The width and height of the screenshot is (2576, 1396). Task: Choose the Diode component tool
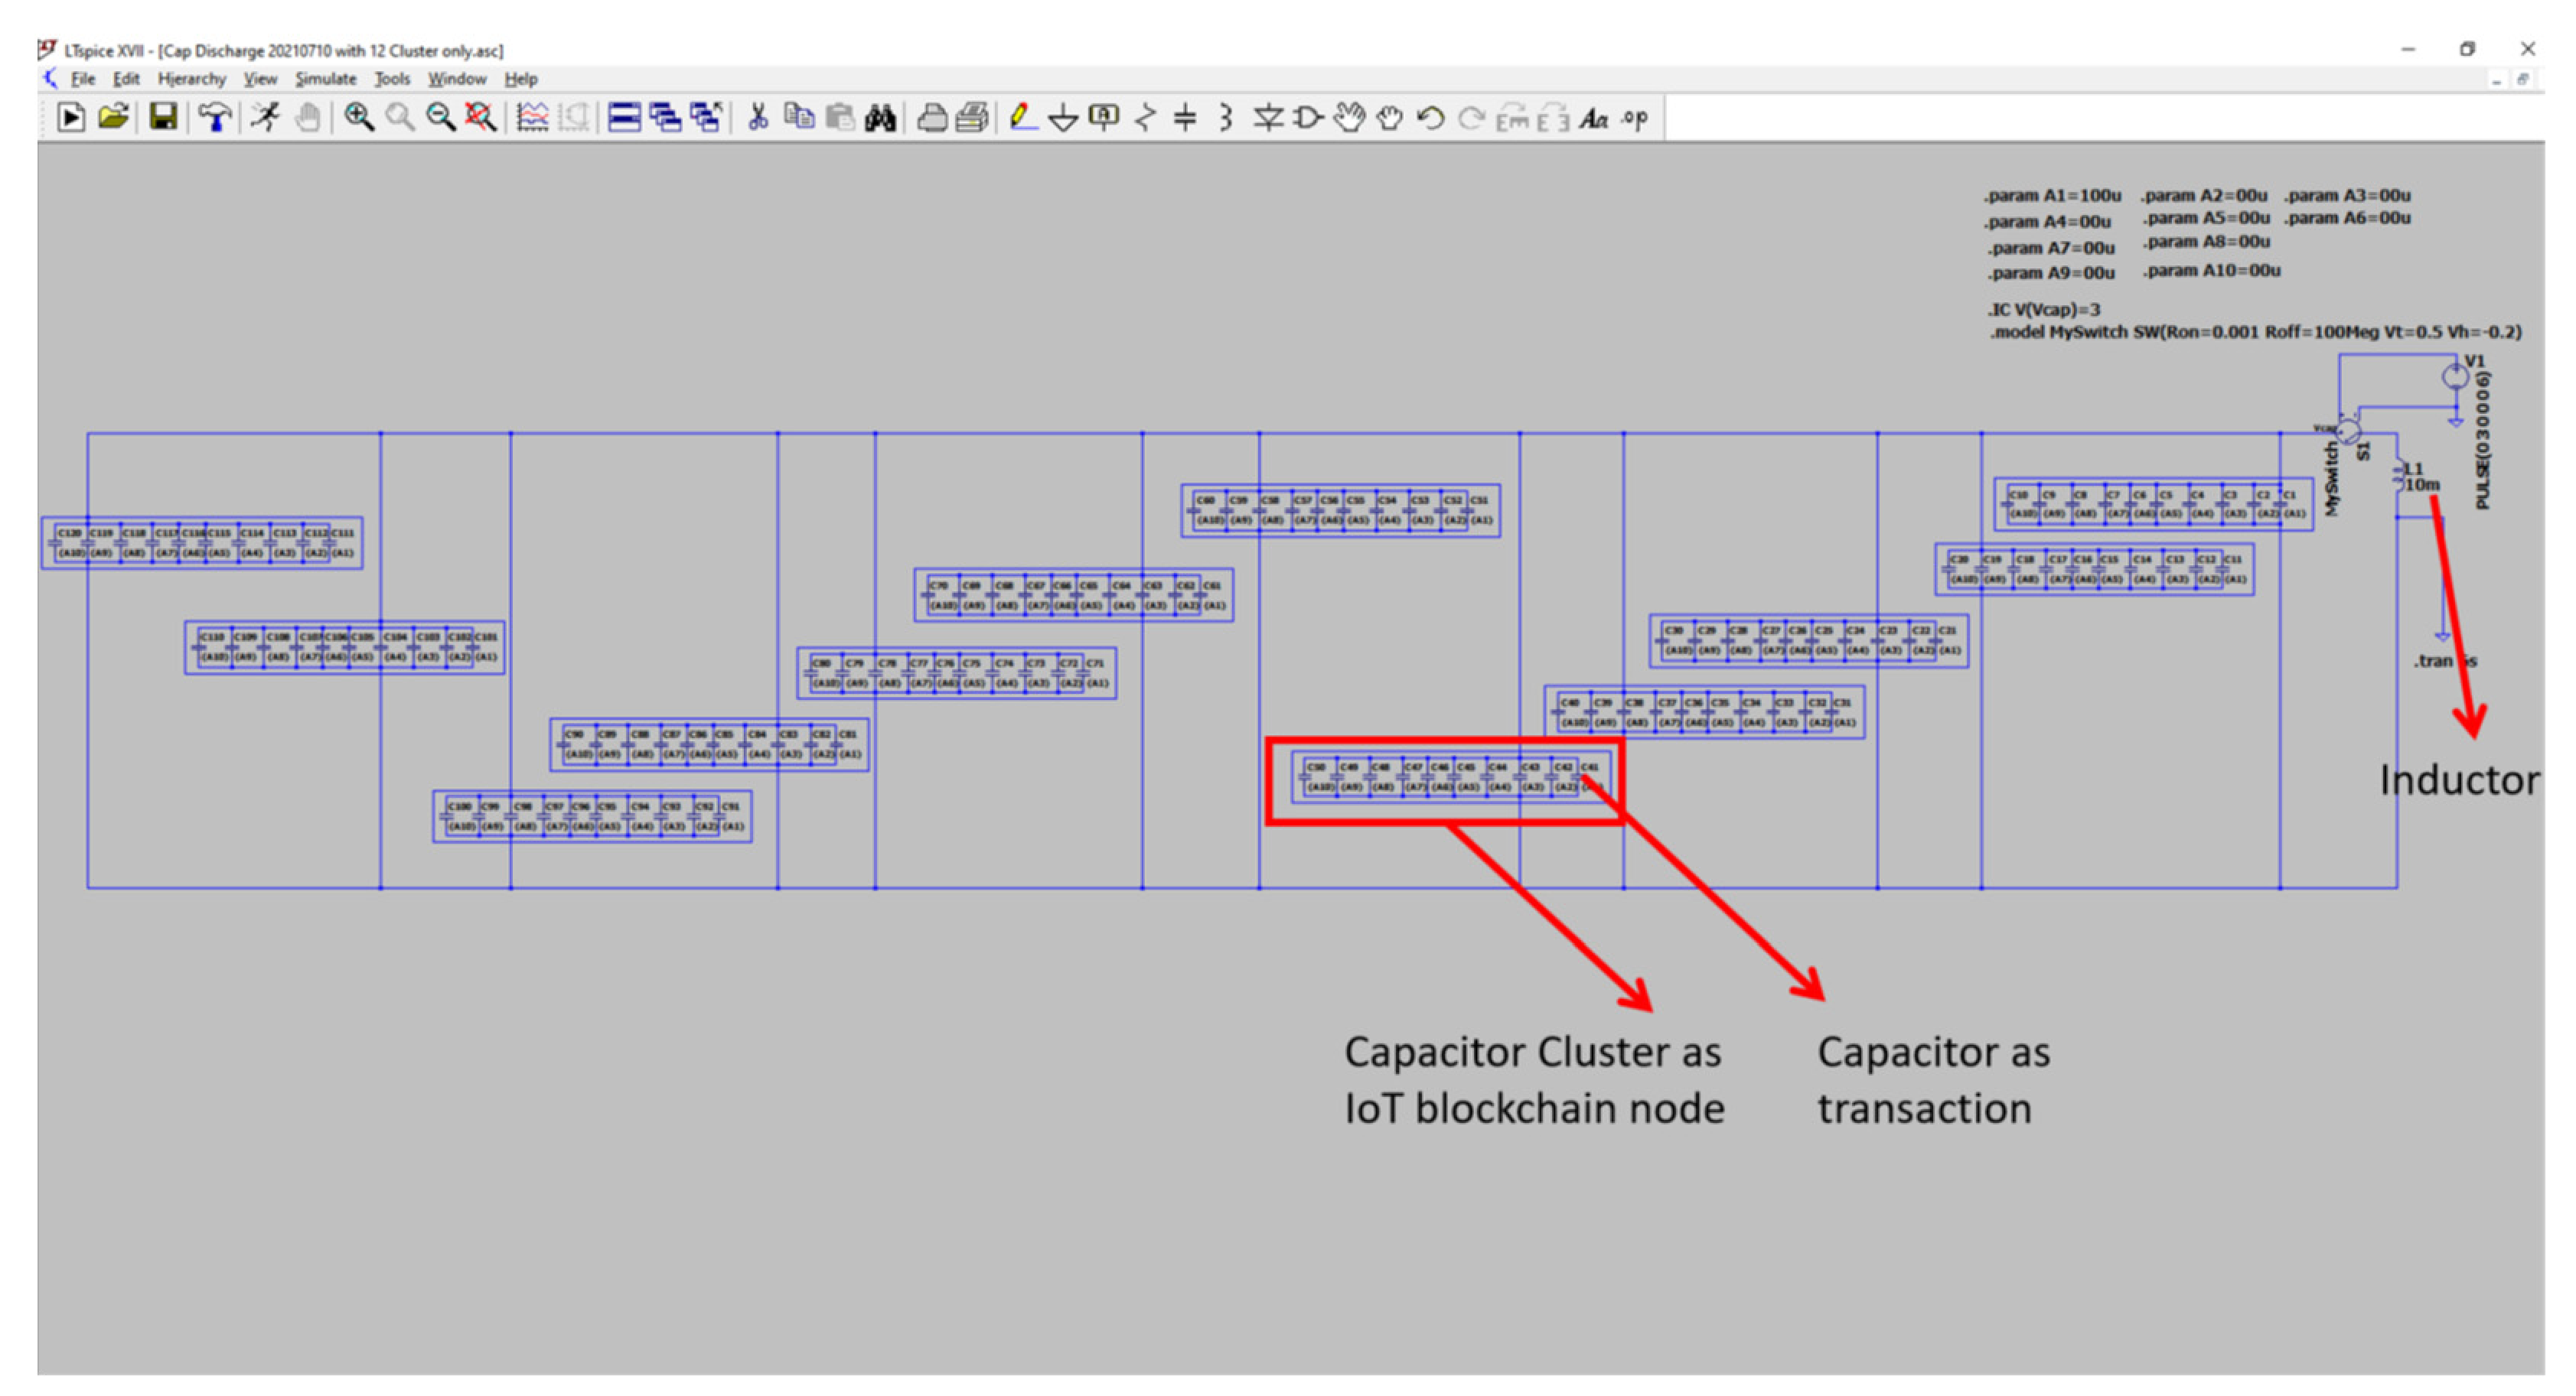(x=1268, y=118)
